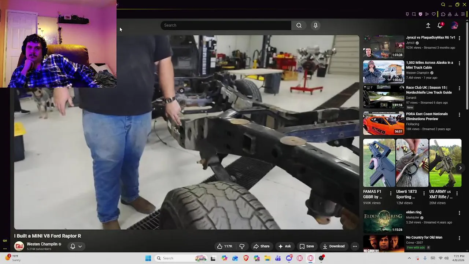Open OBS Studio from taskbar
This screenshot has width=469, height=264.
(321, 258)
